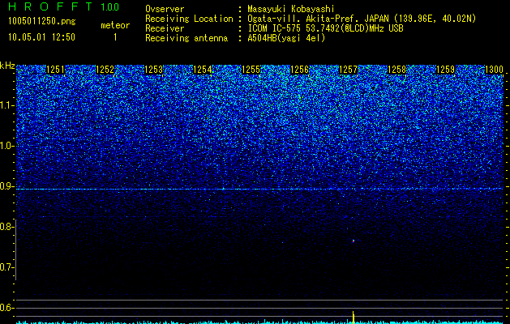
Task: Click the 0.7 kHz axis label
Action: tap(6, 267)
